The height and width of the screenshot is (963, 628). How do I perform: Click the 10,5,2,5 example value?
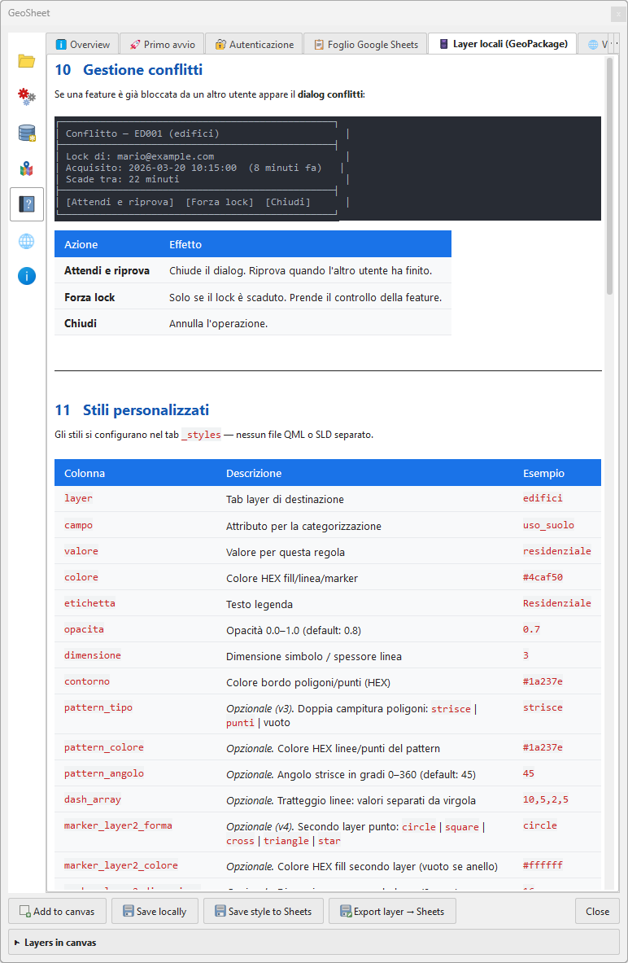(x=546, y=799)
